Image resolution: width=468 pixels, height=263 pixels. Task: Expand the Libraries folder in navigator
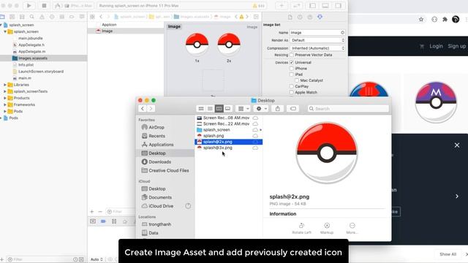tap(5, 85)
